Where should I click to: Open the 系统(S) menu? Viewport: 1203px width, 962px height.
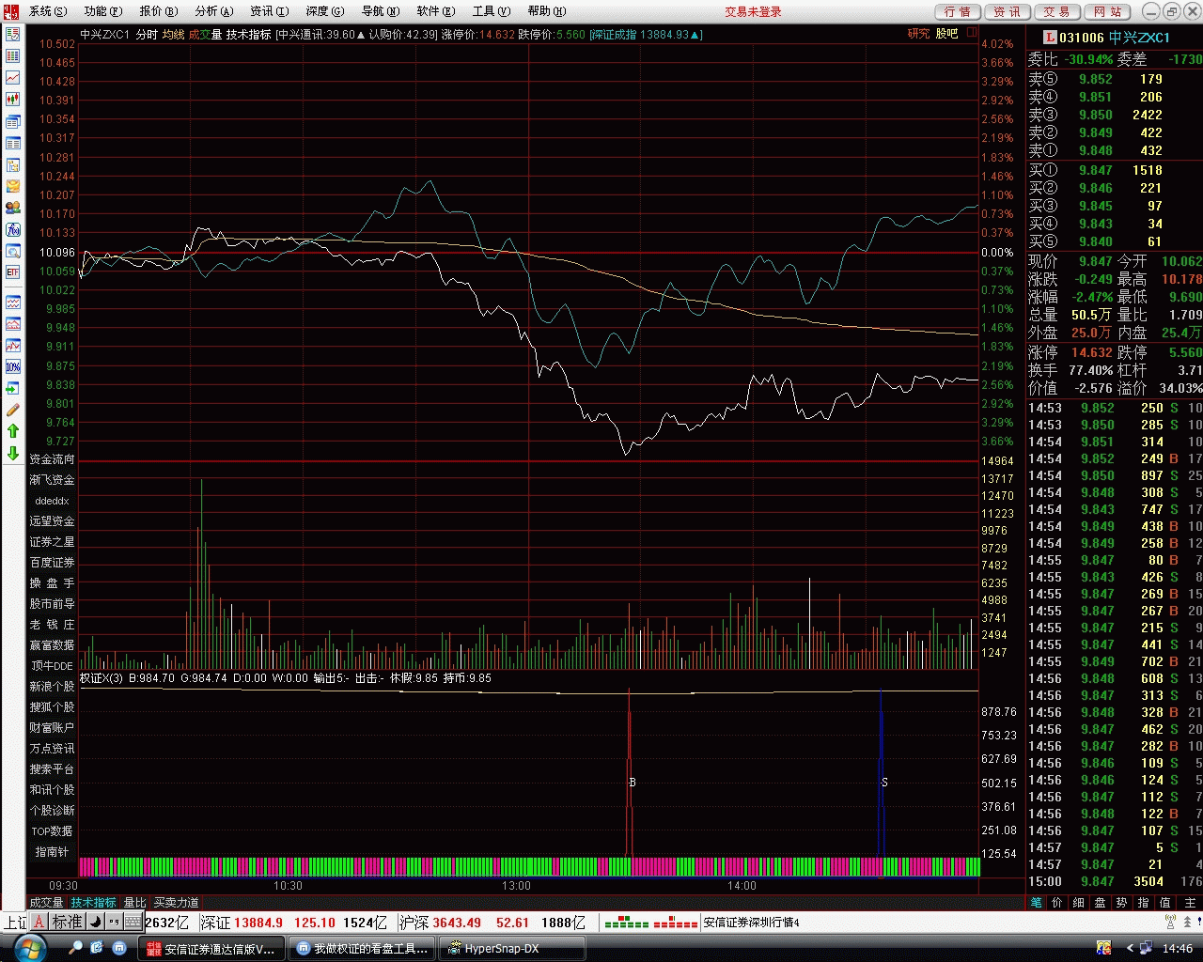[48, 11]
